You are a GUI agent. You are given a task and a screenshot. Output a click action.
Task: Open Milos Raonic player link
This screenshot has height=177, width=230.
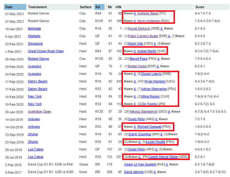151,96
